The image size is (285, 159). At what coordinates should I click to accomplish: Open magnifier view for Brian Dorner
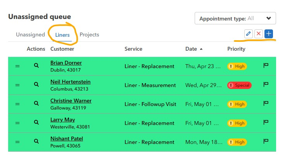pos(36,65)
